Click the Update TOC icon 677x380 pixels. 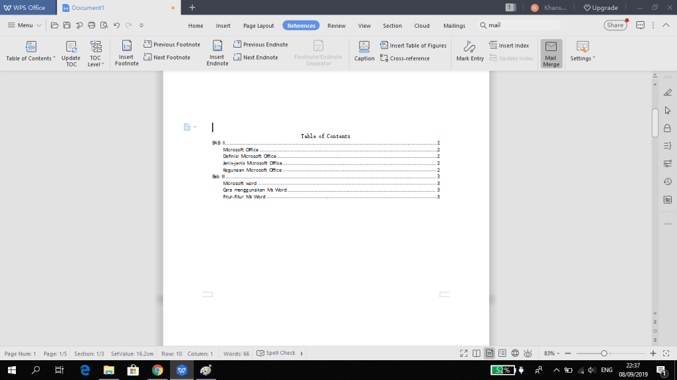click(x=71, y=52)
